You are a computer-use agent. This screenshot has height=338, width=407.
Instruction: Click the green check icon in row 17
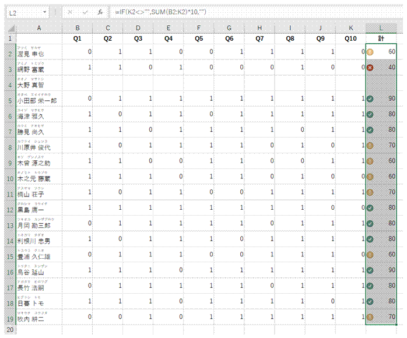coord(370,286)
